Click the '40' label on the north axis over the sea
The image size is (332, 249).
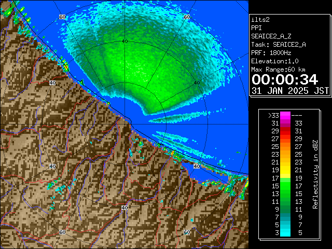point(125,41)
